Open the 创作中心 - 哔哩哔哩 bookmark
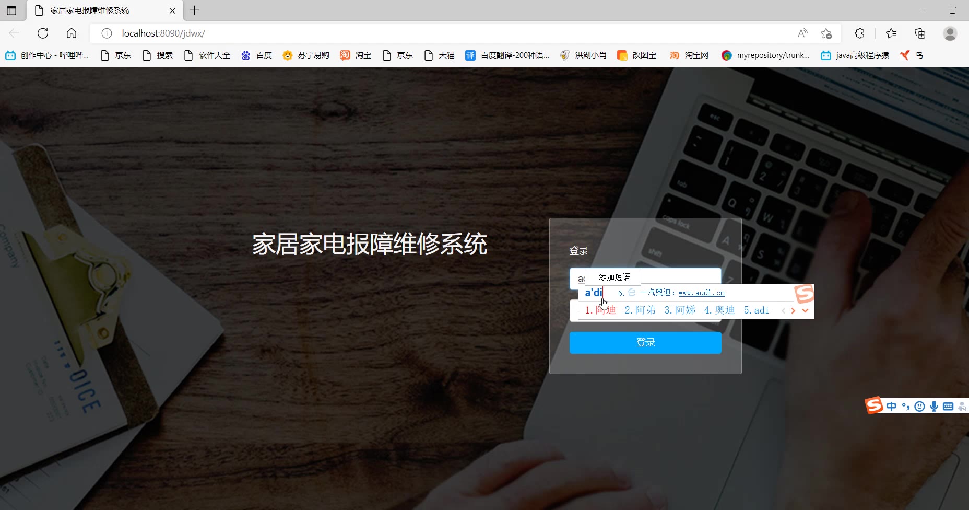This screenshot has width=969, height=510. 47,55
